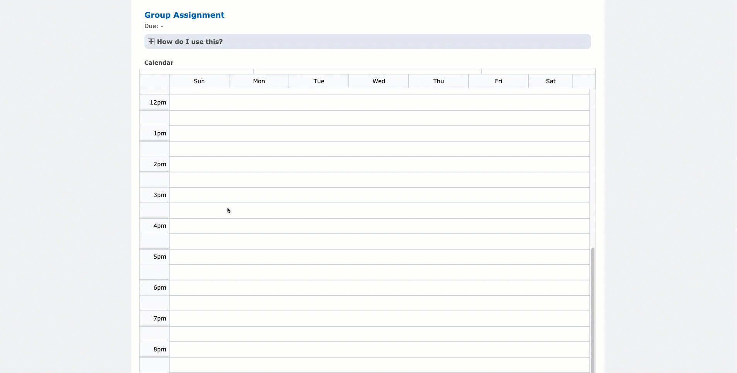Choose the 5pm slot under Thursday
The image size is (737, 373).
438,257
